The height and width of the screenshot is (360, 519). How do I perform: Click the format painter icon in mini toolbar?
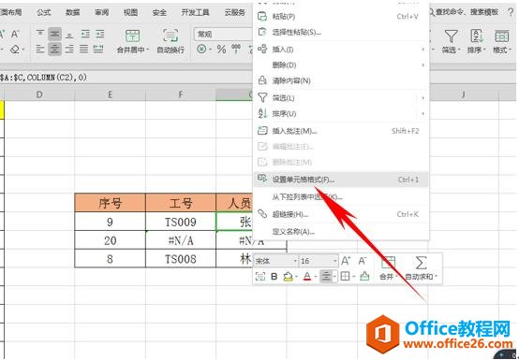364,276
